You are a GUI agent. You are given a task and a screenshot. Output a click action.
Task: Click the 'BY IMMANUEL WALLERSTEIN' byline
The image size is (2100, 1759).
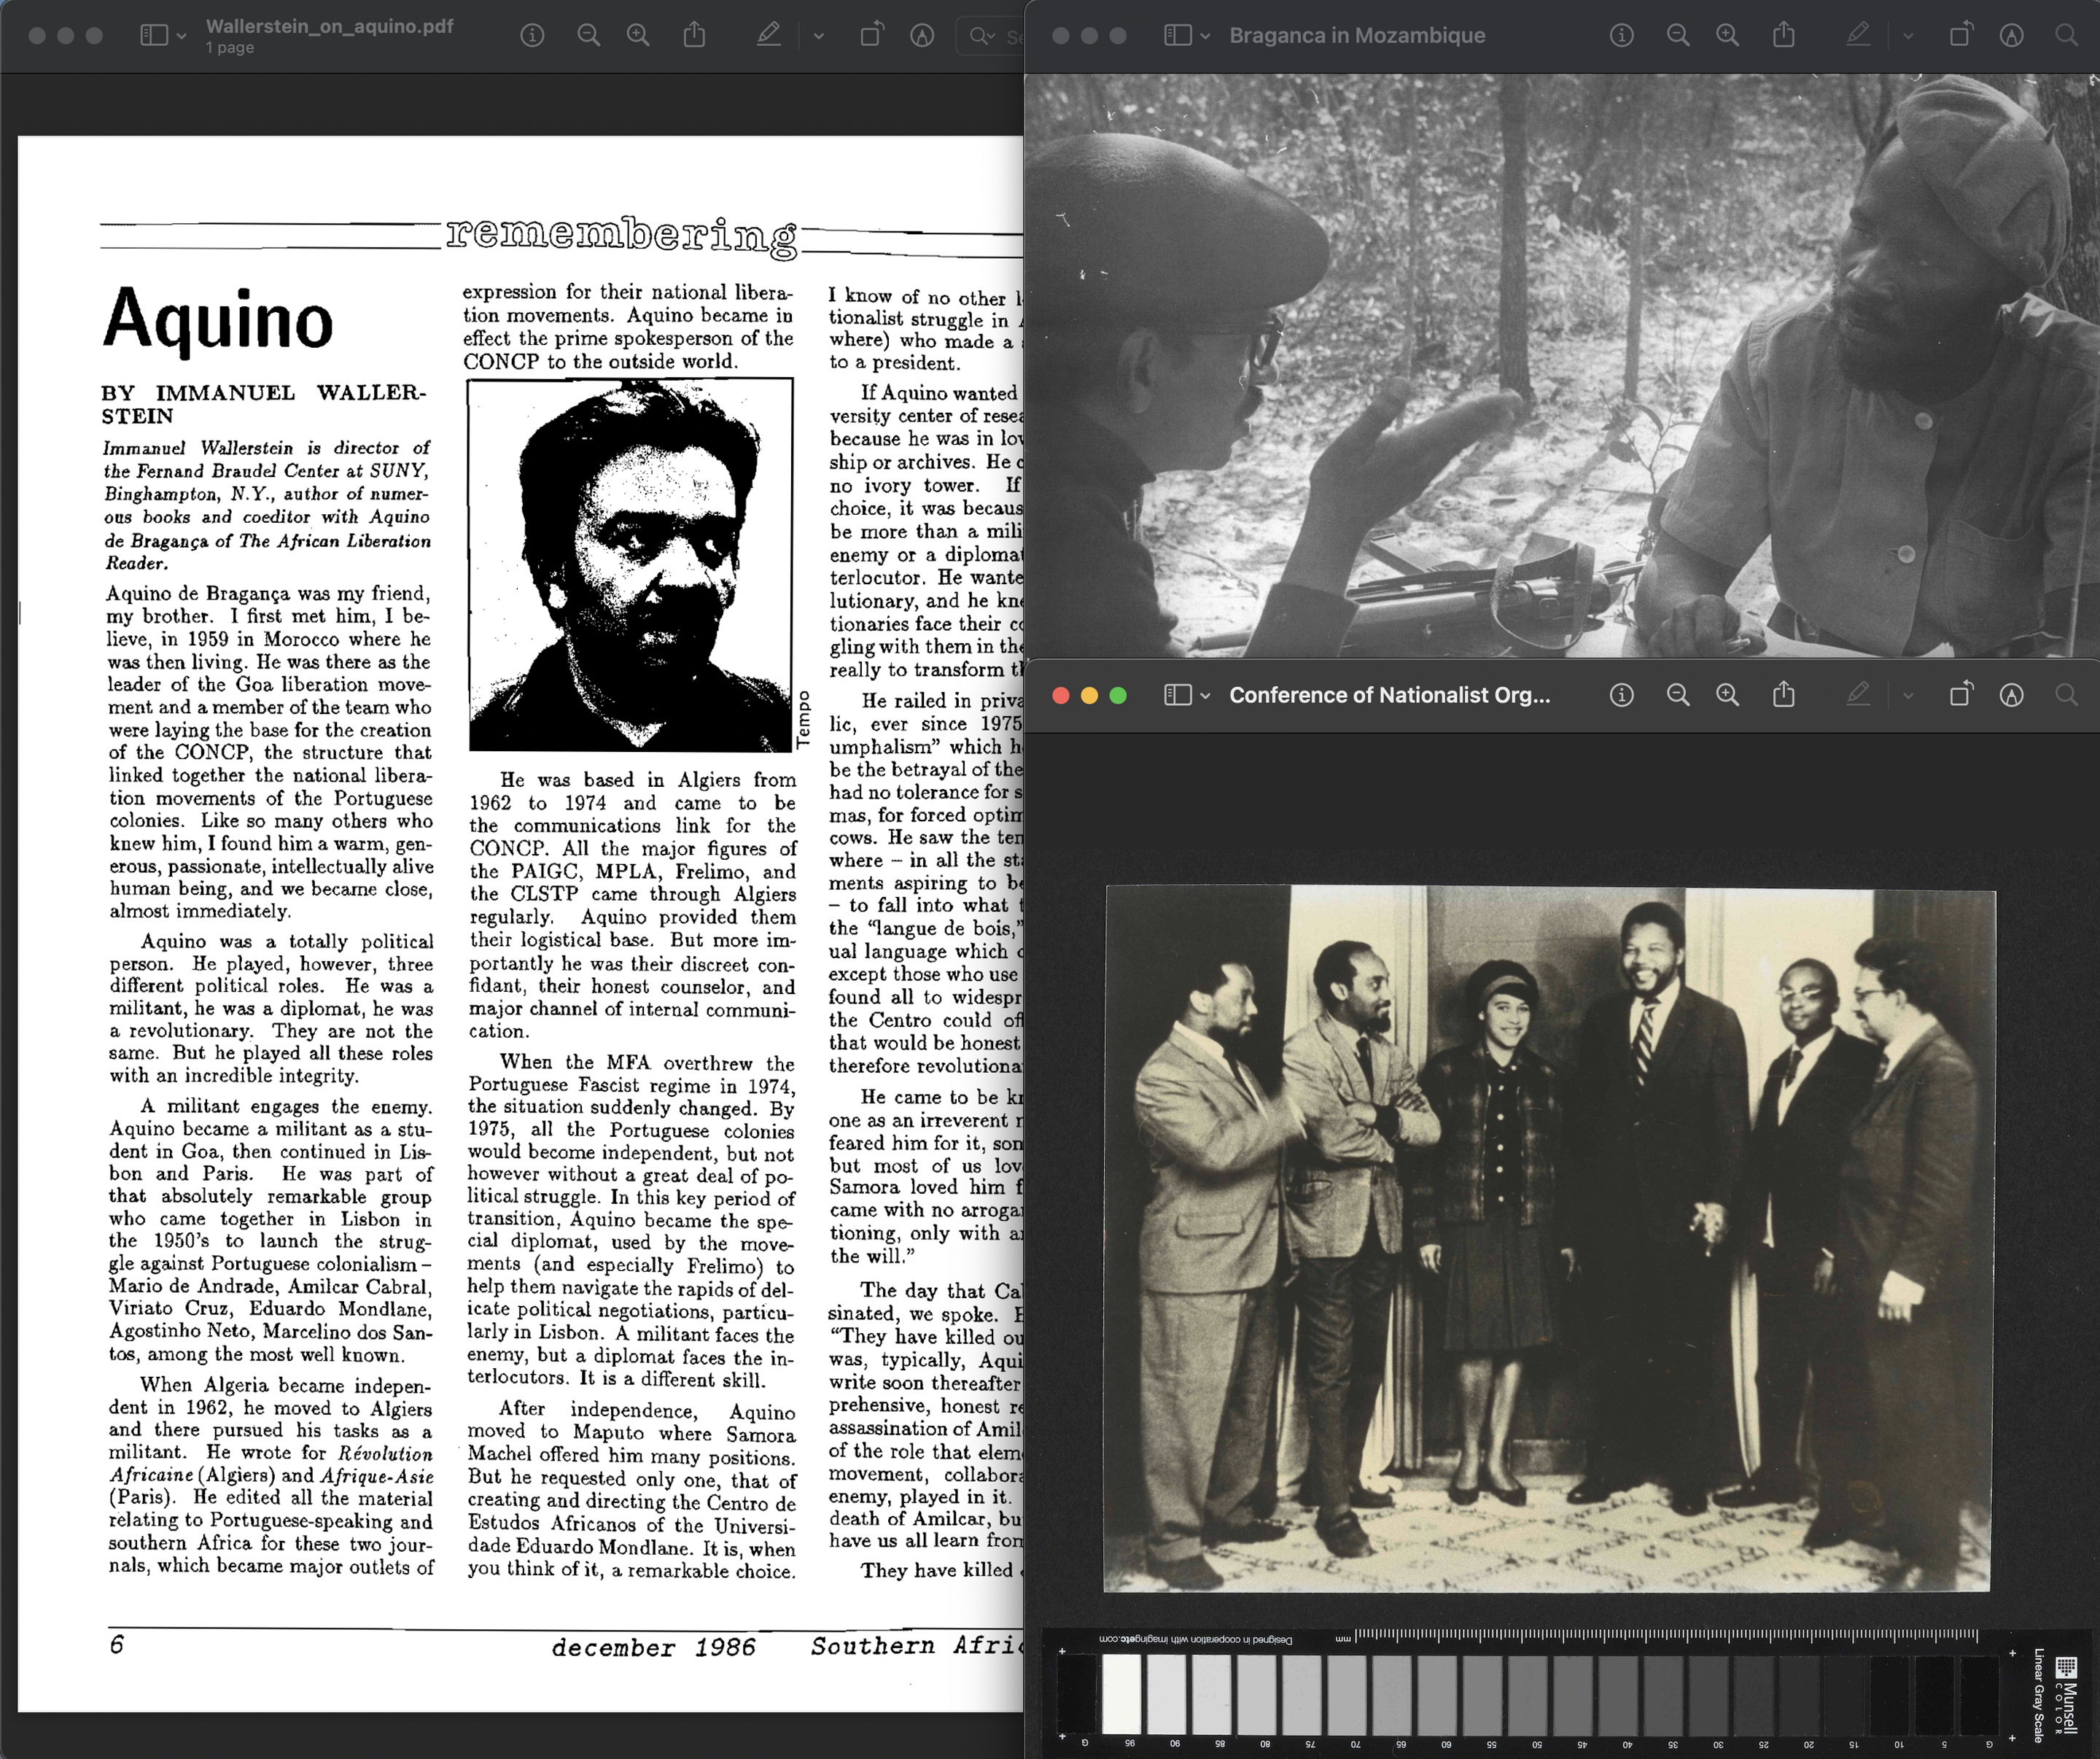264,404
